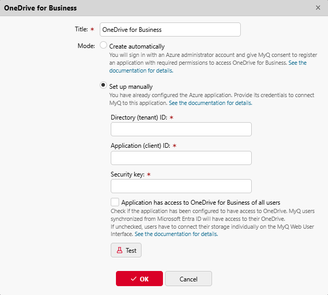Click the checkmark icon on OK button

click(134, 279)
